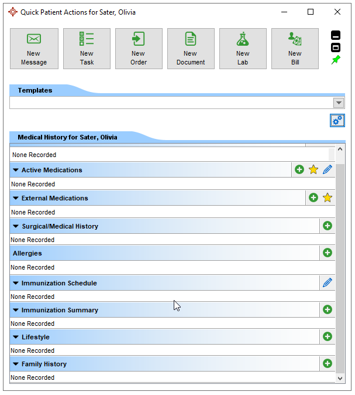
Task: Open medical history settings gears icon
Action: [x=337, y=120]
